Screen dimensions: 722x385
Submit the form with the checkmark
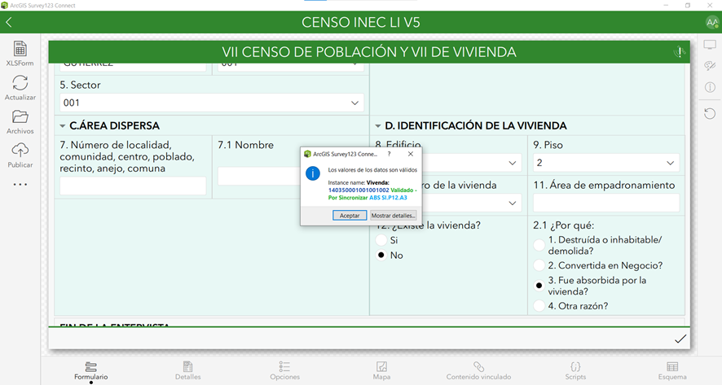[x=680, y=339]
